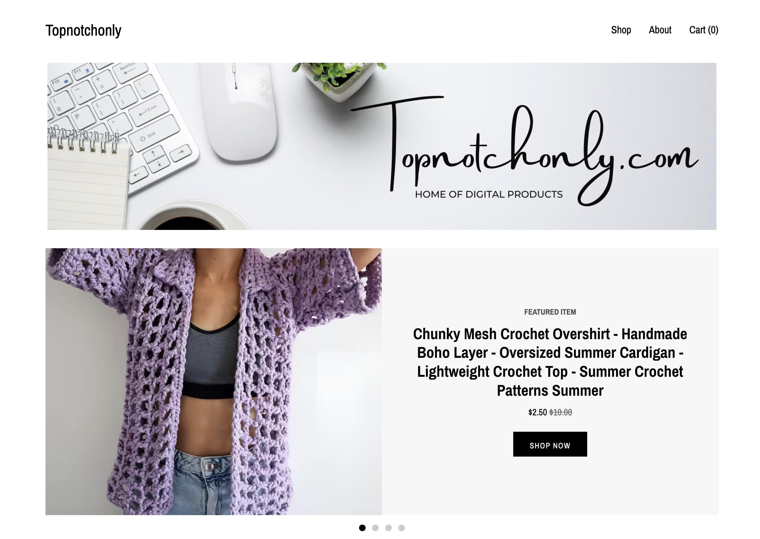This screenshot has width=760, height=539.
Task: View Cart (0) in header
Action: point(703,30)
